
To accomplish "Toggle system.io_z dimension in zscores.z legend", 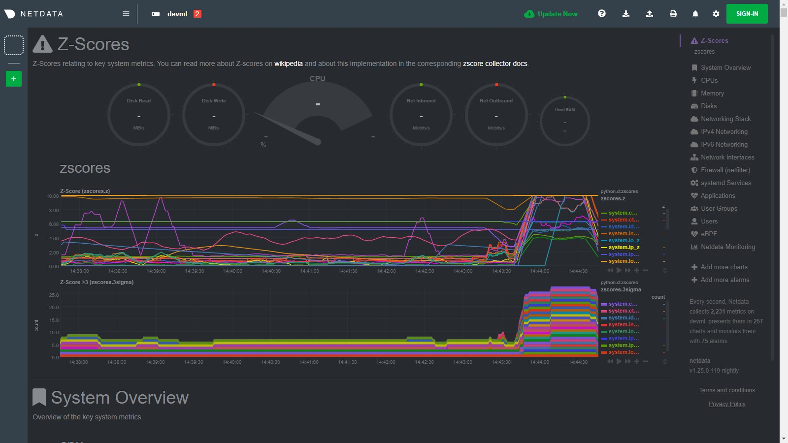I will coord(624,241).
